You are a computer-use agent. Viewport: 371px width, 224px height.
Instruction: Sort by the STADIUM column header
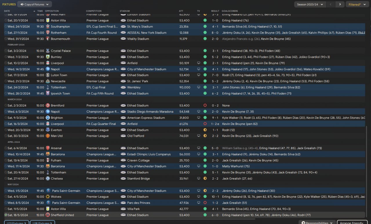[125, 11]
